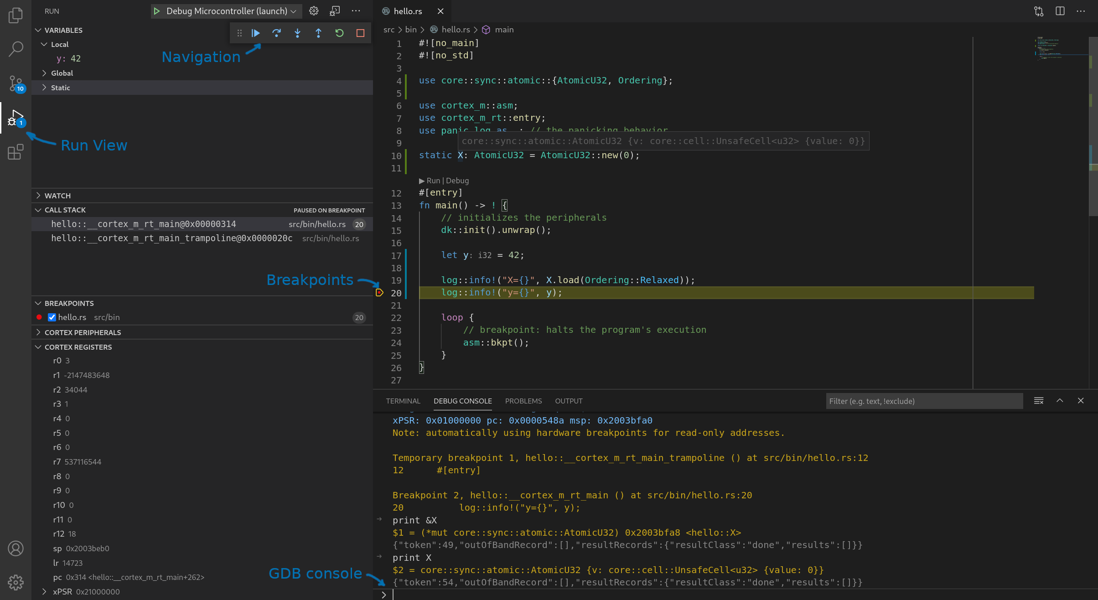This screenshot has height=600, width=1098.
Task: Click the src breadcrumb segment
Action: pyautogui.click(x=389, y=30)
